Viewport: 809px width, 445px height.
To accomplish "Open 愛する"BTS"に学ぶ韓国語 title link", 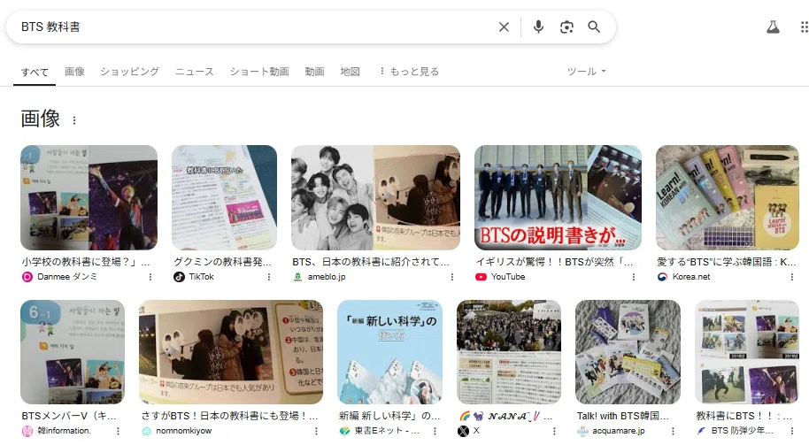I will point(727,262).
